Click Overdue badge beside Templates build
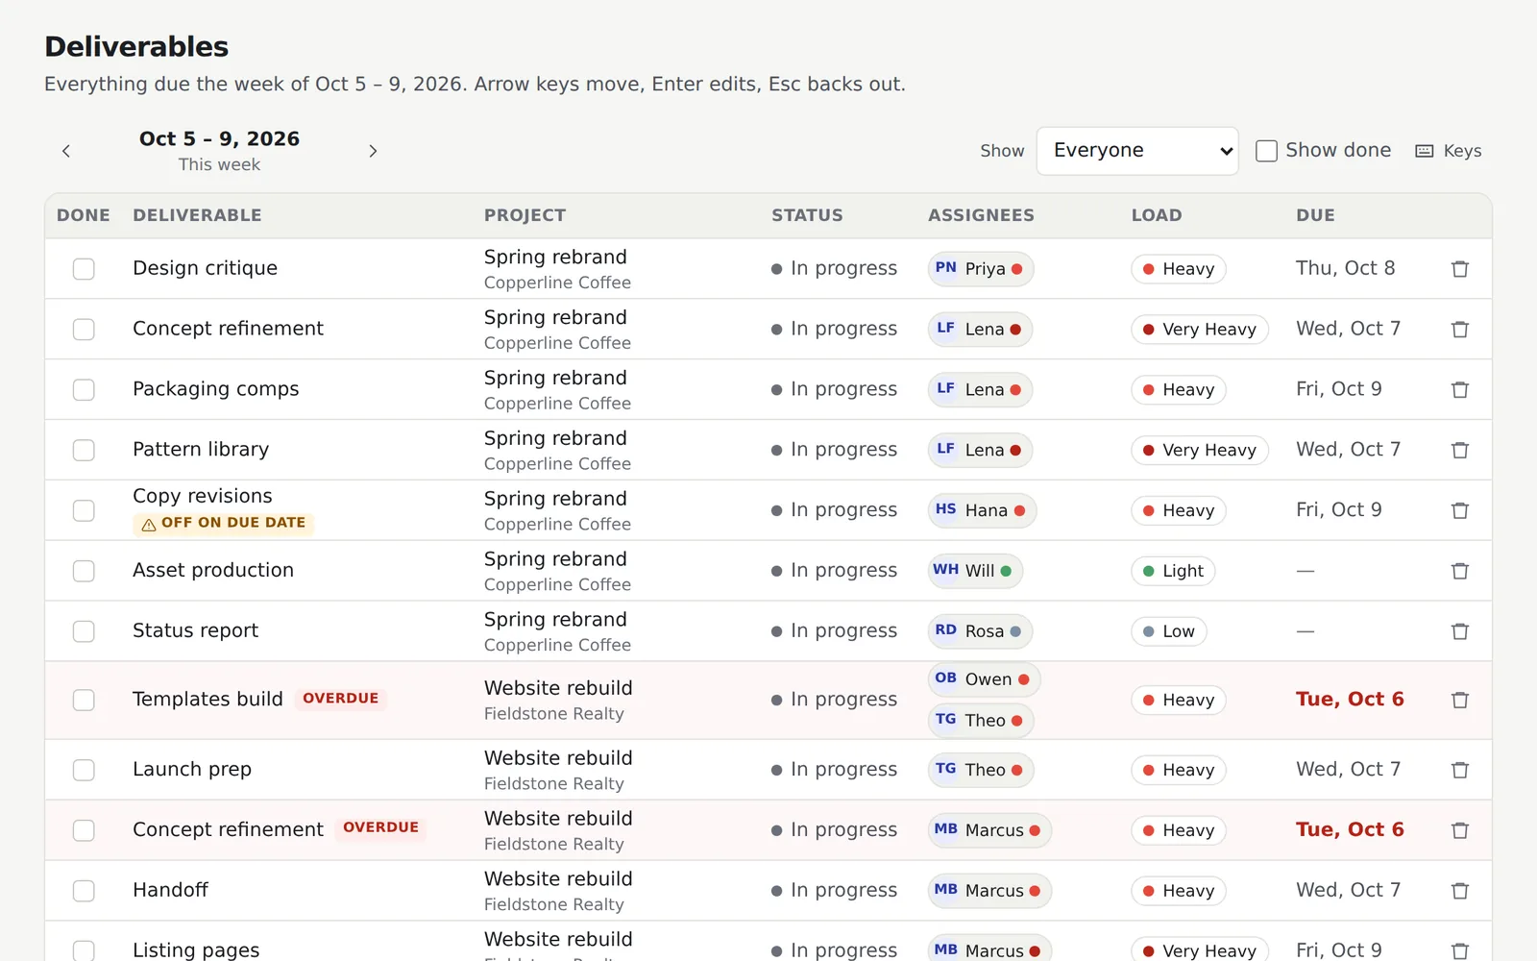Screen dimensions: 1537x961 click(x=340, y=699)
